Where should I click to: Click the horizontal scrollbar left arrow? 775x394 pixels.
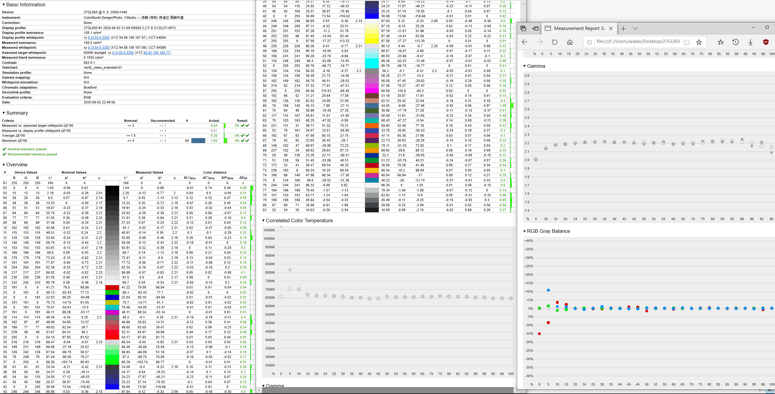(259, 390)
